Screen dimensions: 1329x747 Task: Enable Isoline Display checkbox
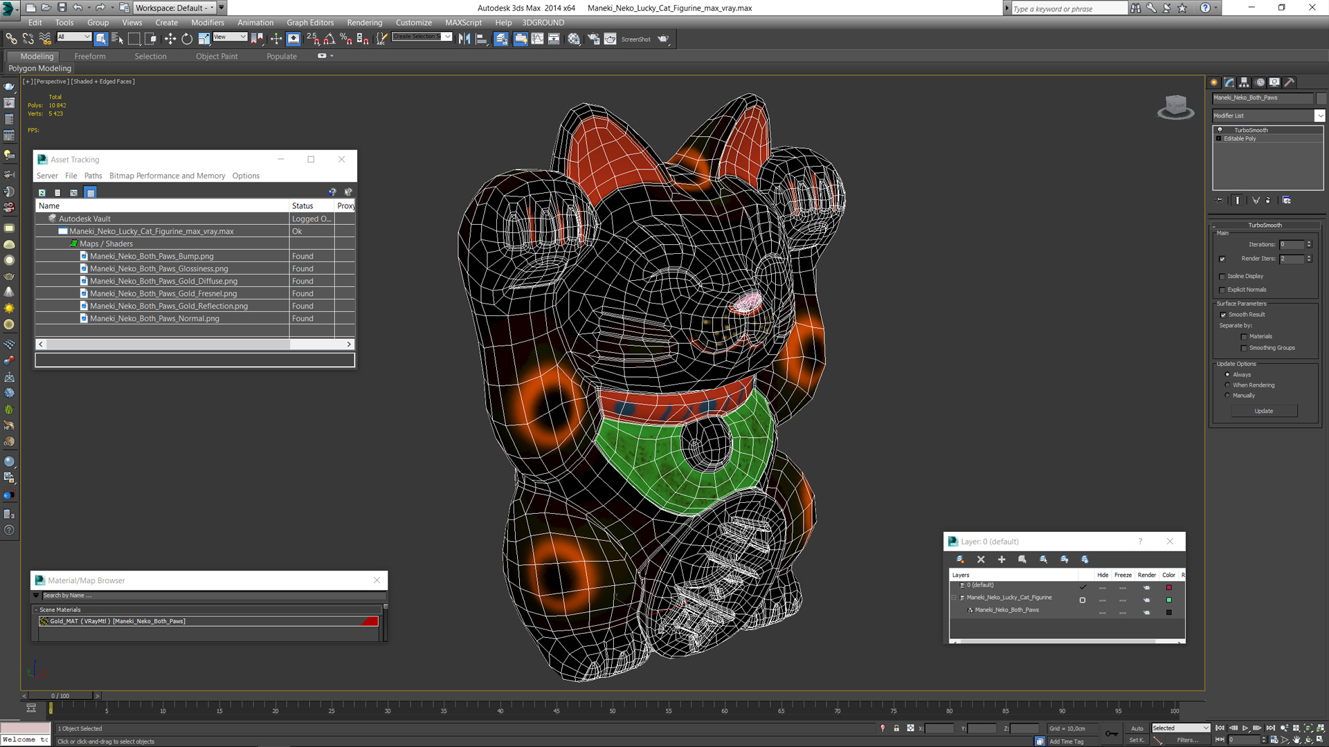click(1222, 277)
